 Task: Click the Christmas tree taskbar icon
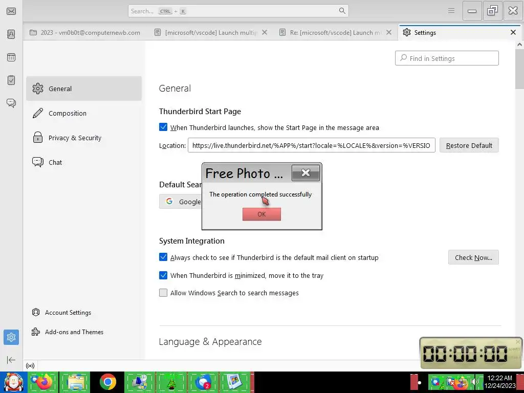(171, 382)
